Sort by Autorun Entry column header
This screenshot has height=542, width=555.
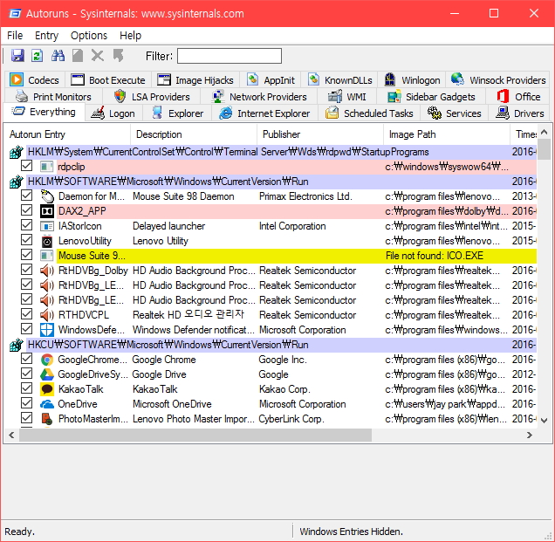(x=68, y=134)
